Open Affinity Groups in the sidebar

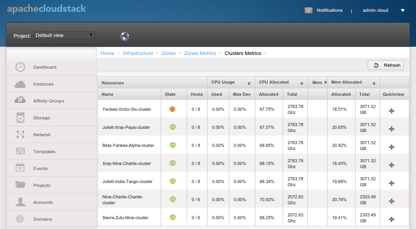[52, 101]
